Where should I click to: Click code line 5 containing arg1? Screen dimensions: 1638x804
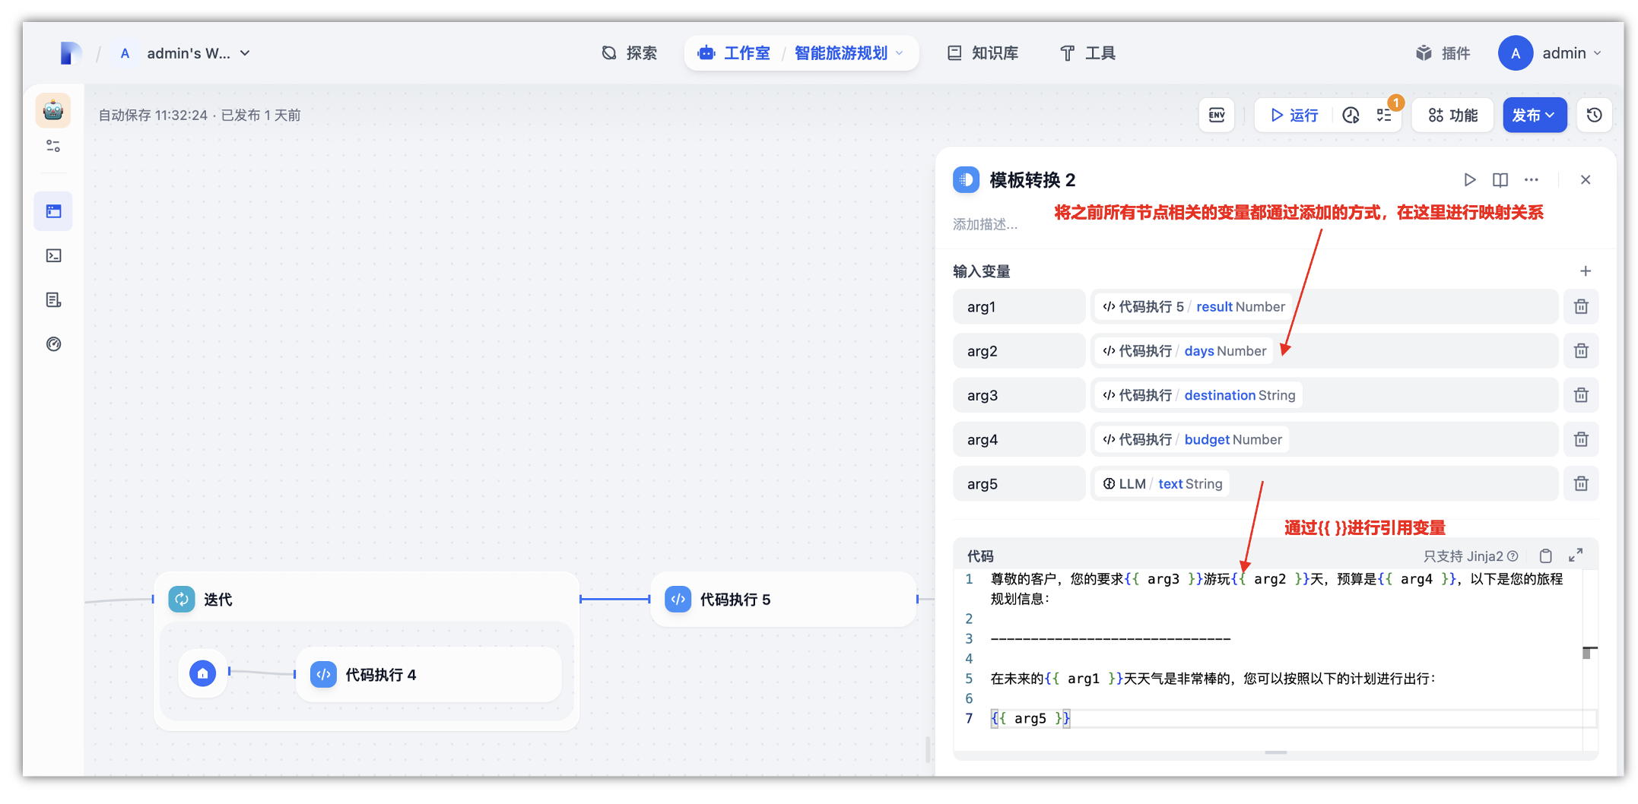[x=1212, y=679]
